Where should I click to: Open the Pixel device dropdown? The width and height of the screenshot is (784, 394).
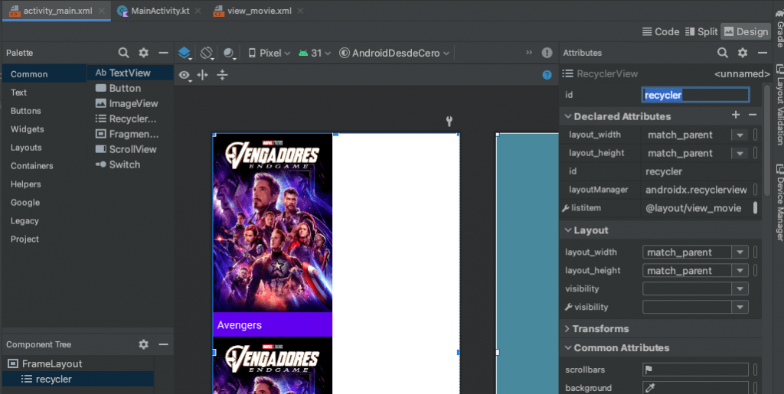click(269, 53)
